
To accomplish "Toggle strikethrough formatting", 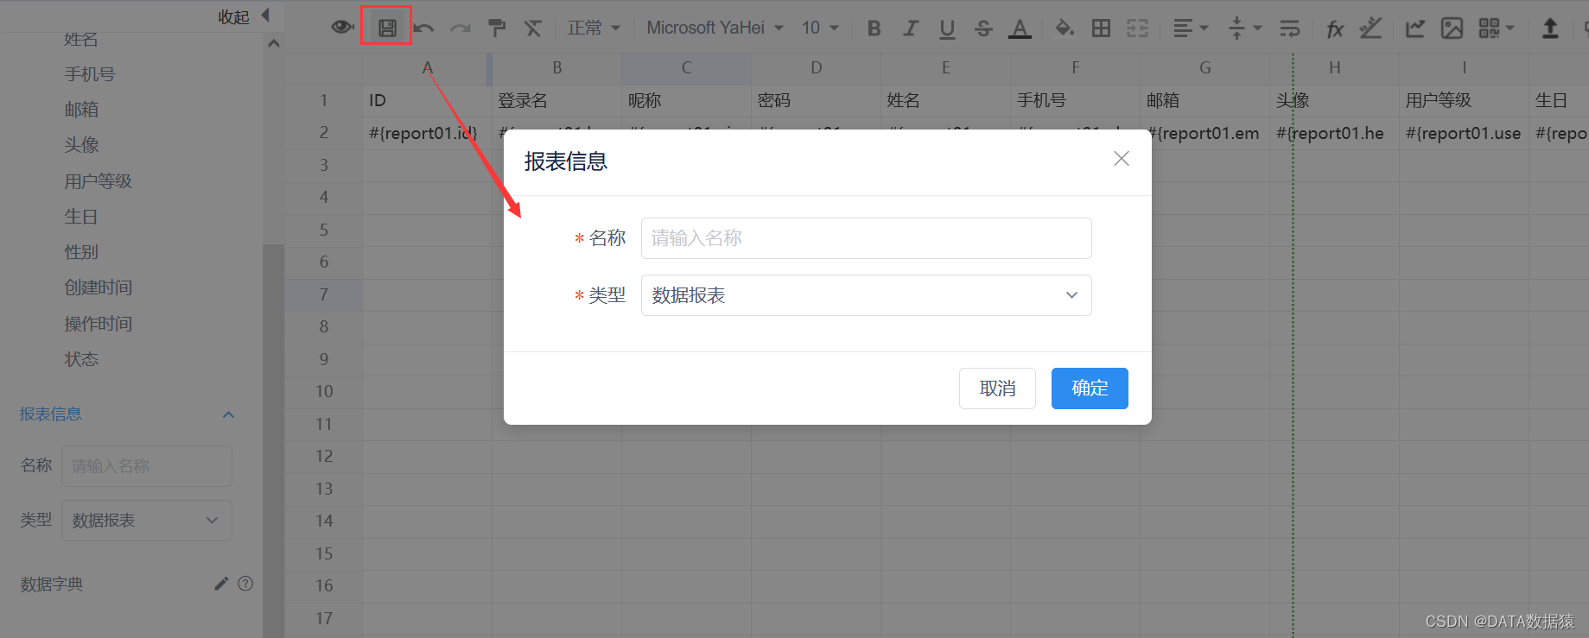I will [x=983, y=28].
